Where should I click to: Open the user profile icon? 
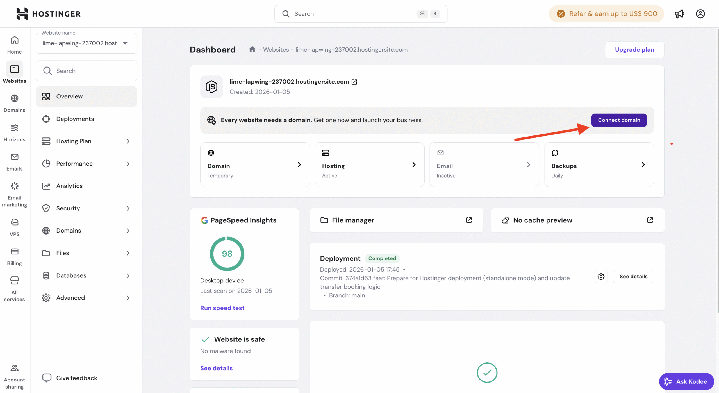coord(700,14)
